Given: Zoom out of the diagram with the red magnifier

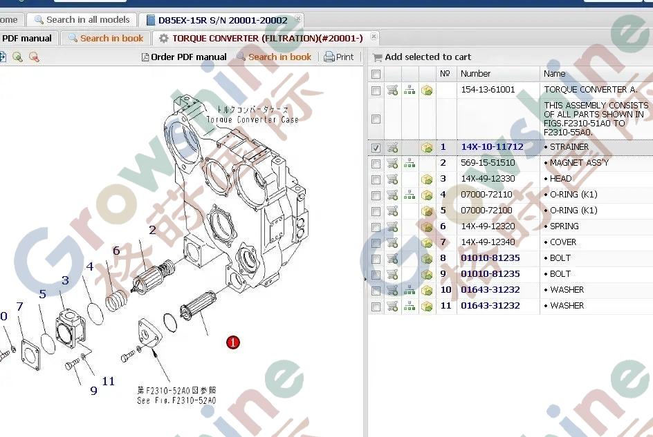Looking at the screenshot, I should tap(34, 57).
